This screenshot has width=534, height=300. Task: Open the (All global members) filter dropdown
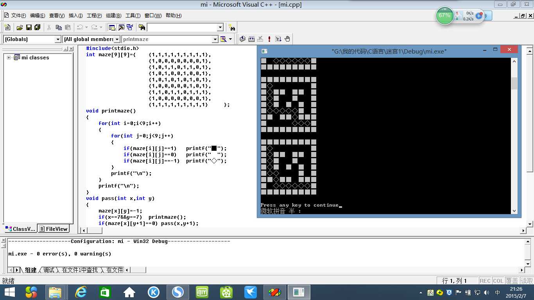coord(117,39)
